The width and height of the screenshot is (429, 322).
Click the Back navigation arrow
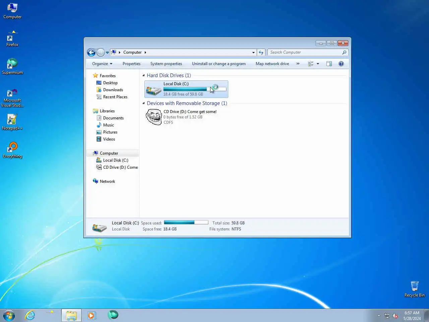click(x=91, y=52)
